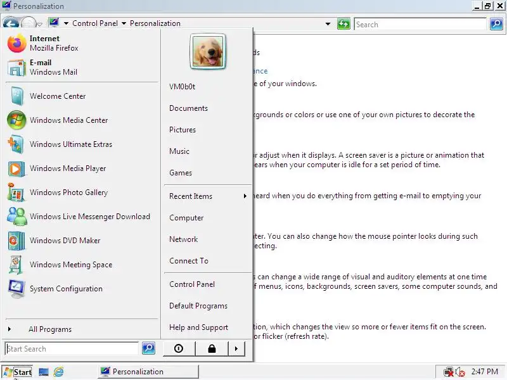Click the network disconnected tray icon
Screen dimensions: 507x380
coord(449,372)
